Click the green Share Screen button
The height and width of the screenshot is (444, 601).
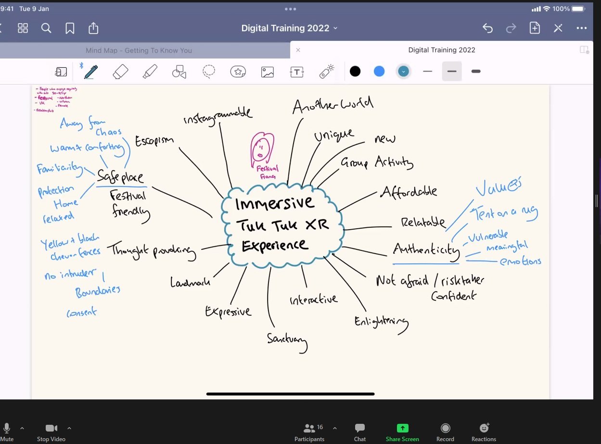point(402,431)
